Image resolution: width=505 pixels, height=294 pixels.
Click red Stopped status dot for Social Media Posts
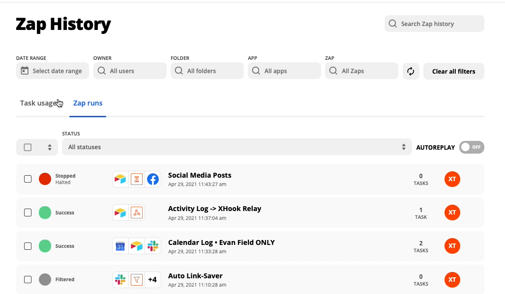45,179
